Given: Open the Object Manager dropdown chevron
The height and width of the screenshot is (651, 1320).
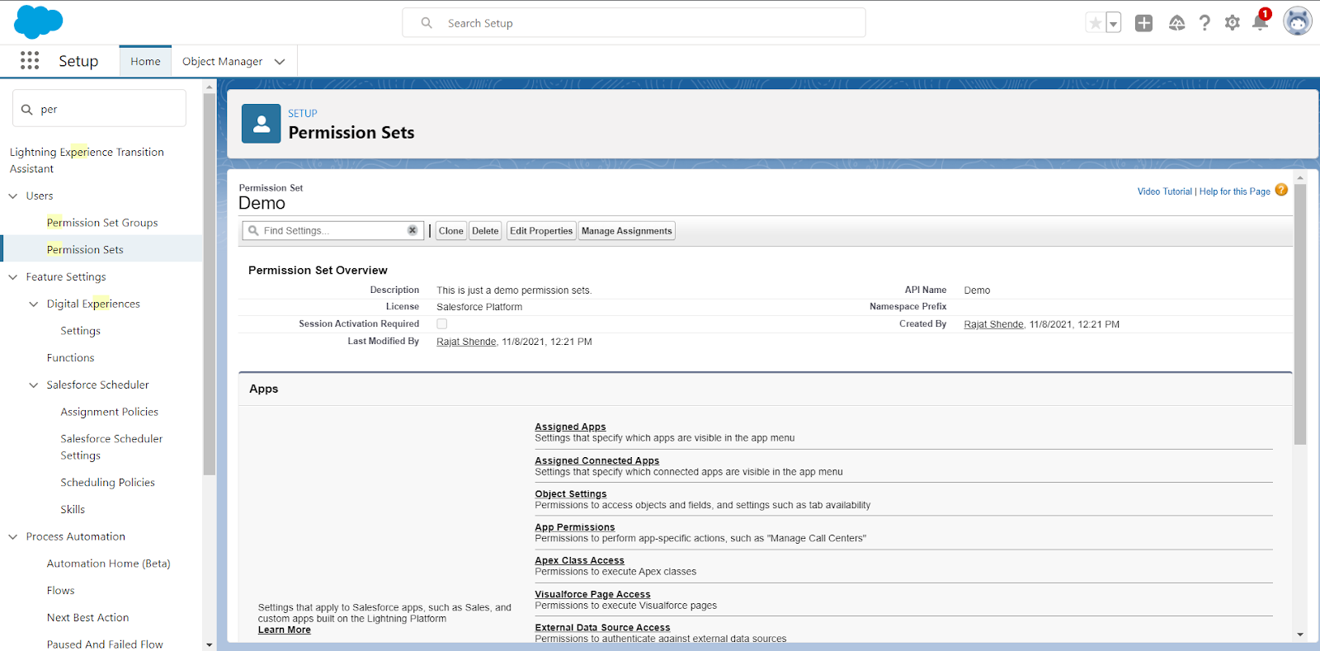Looking at the screenshot, I should [280, 61].
